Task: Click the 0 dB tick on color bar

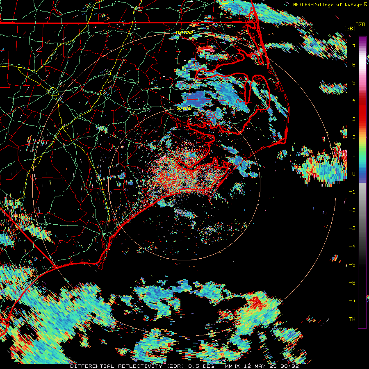Action: 354,174
